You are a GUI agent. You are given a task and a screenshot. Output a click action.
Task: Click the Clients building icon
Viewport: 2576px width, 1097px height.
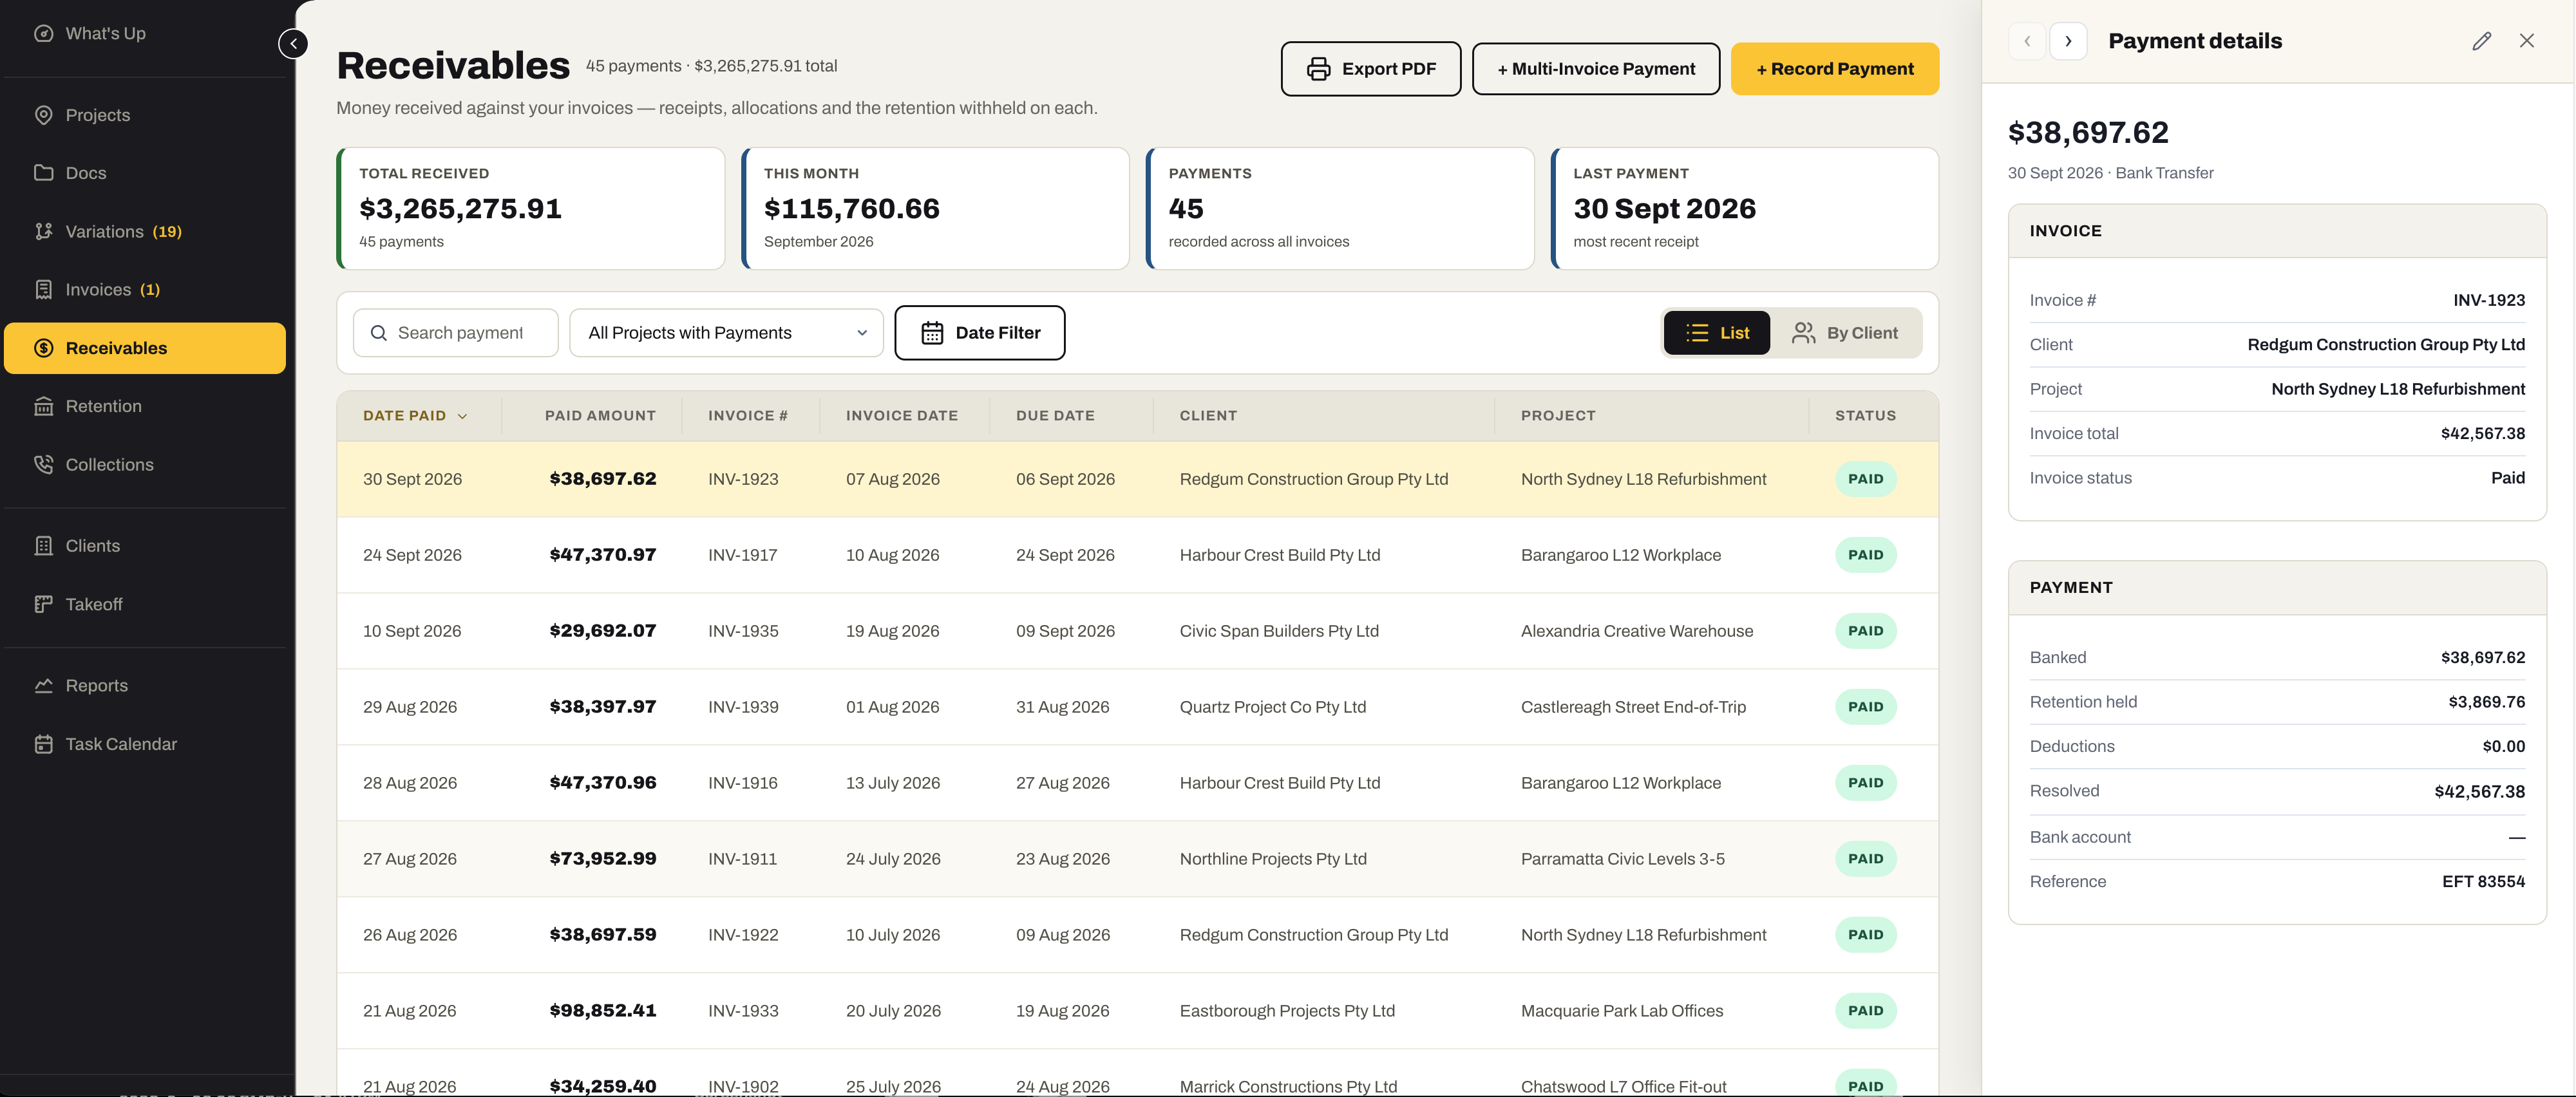43,546
